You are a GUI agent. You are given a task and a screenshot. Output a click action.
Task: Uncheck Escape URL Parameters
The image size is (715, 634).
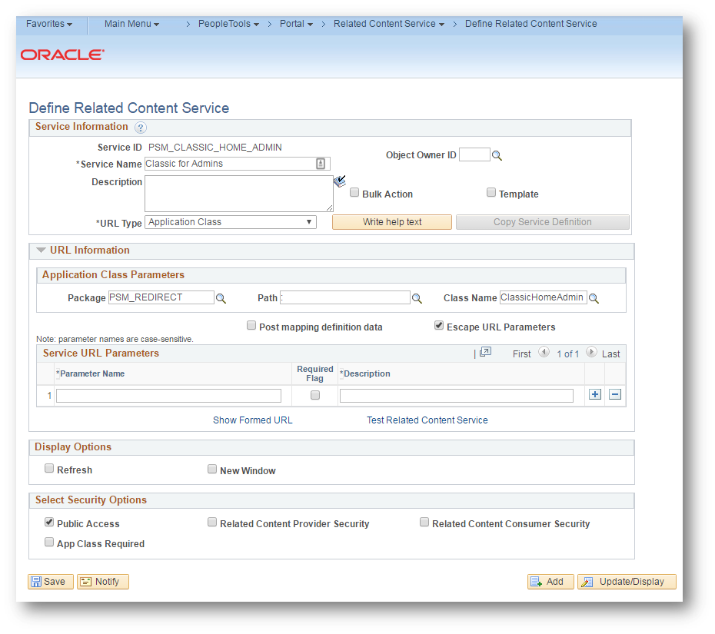click(439, 326)
